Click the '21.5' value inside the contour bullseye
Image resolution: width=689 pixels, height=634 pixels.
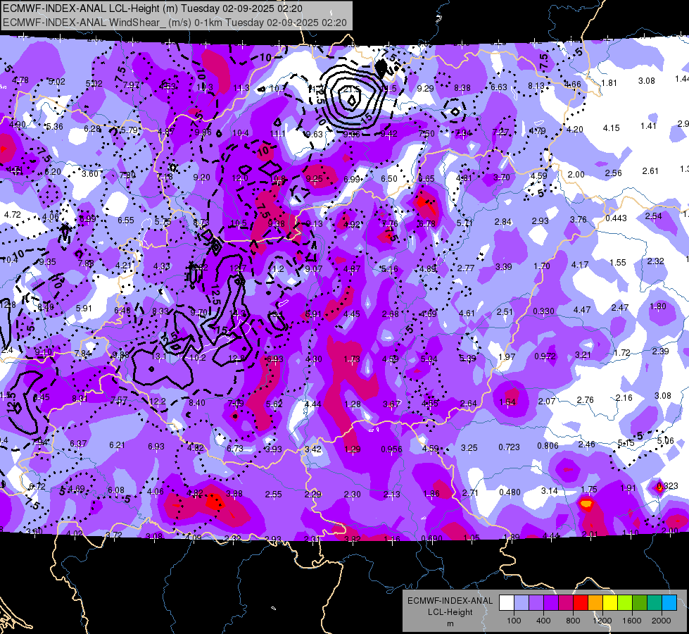click(x=351, y=89)
